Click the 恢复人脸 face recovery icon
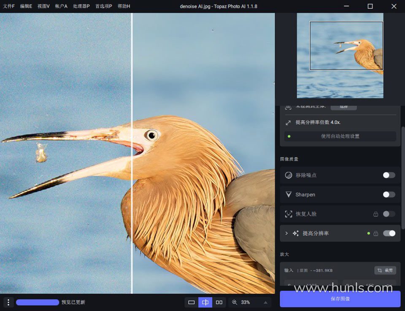This screenshot has height=311, width=405. (x=289, y=214)
